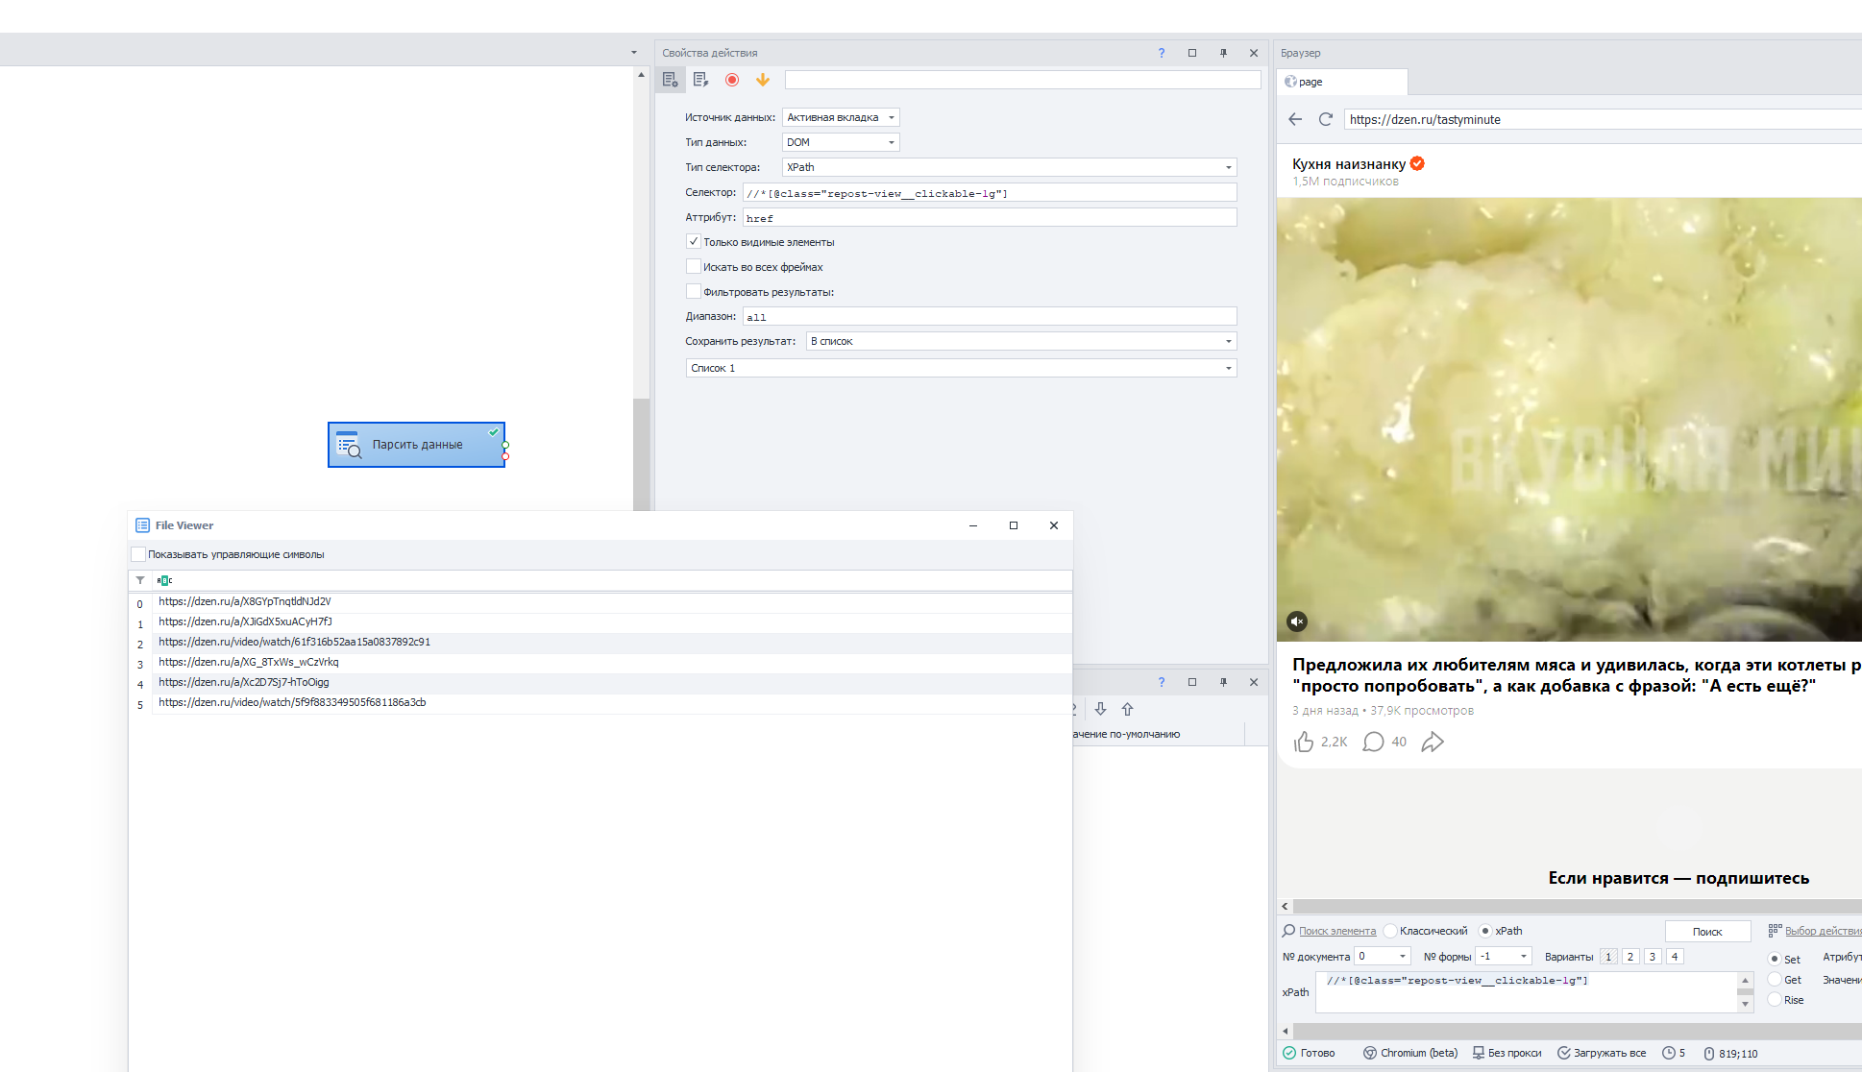Click the orange down arrow icon
Viewport: 1862px width, 1072px height.
(763, 80)
